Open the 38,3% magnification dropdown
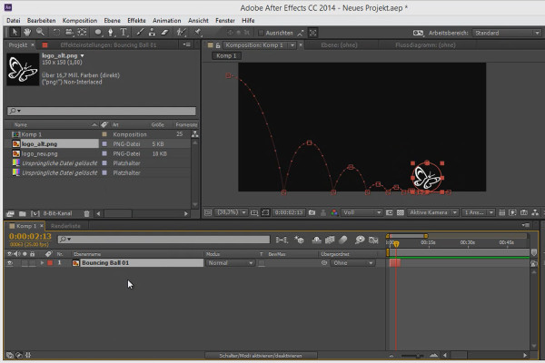This screenshot has height=363, width=545. pos(231,212)
